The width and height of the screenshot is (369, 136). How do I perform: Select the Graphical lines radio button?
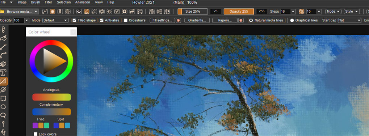(292, 20)
